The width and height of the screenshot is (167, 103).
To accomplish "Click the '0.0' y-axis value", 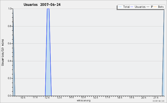I will [x=10, y=96].
